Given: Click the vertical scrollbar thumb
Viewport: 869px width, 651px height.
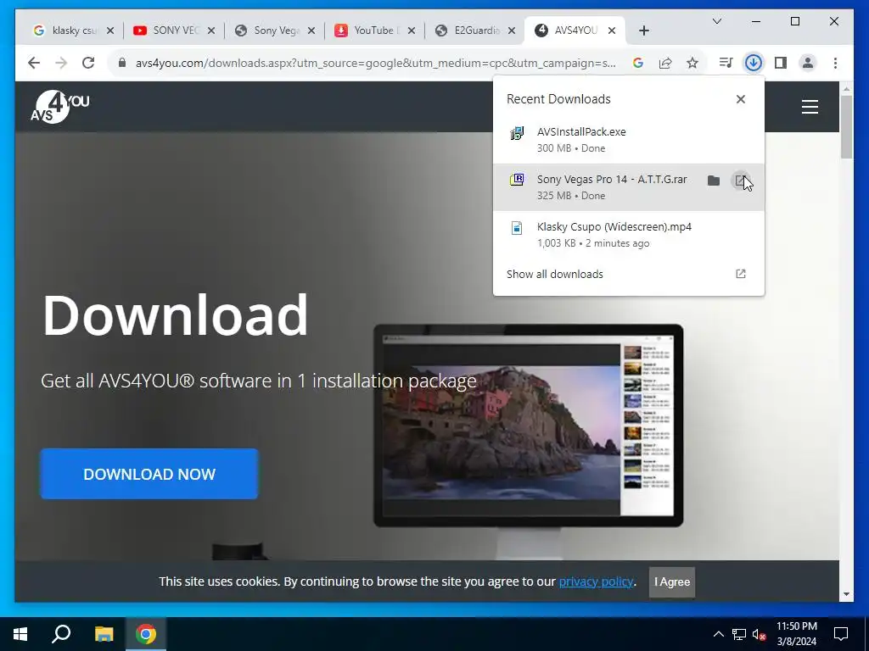Looking at the screenshot, I should [846, 127].
